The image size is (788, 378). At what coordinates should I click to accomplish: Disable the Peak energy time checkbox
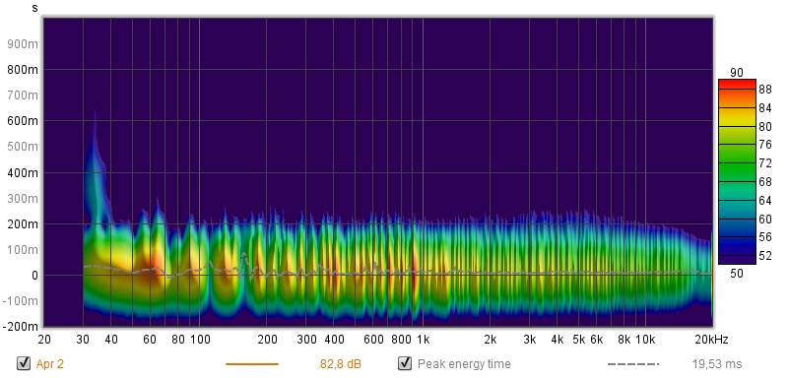coord(405,363)
